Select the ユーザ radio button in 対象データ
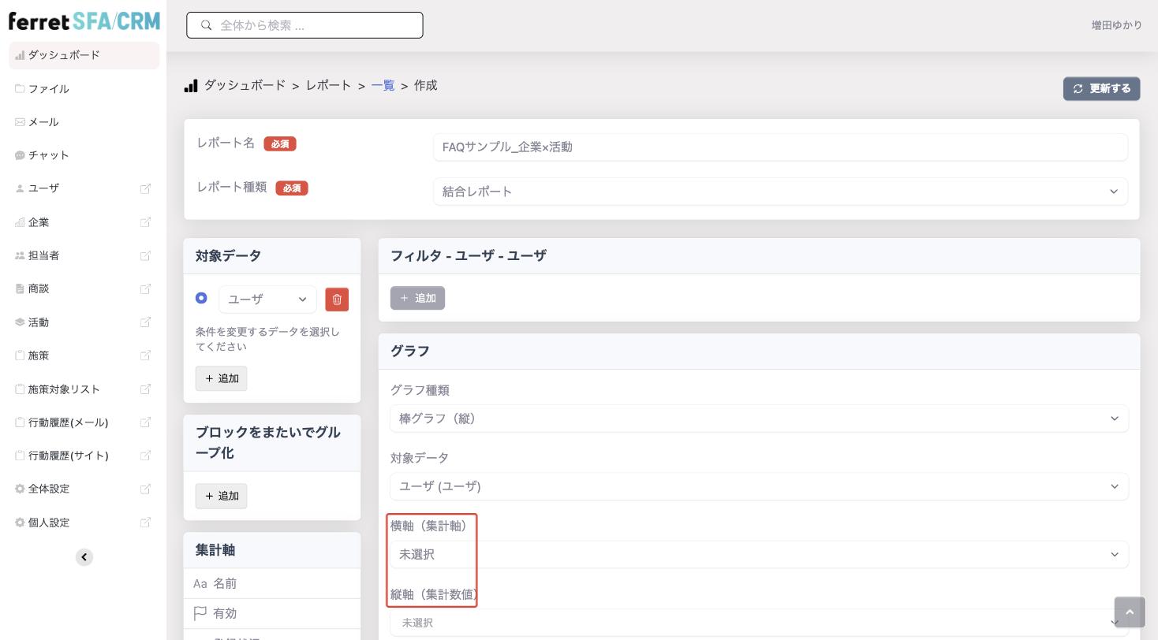 coord(201,298)
